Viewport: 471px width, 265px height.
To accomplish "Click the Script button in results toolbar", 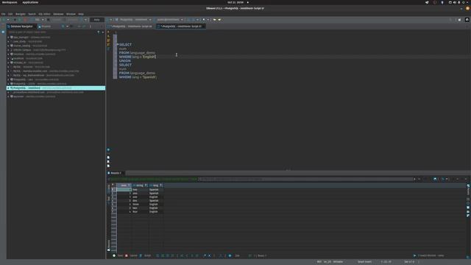I will [146, 255].
